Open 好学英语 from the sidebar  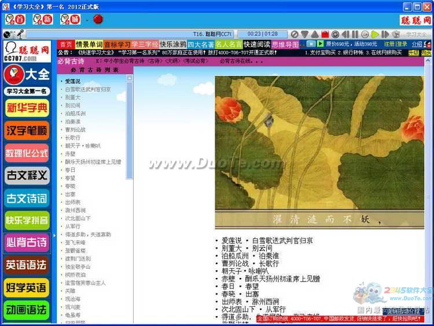[x=27, y=288]
